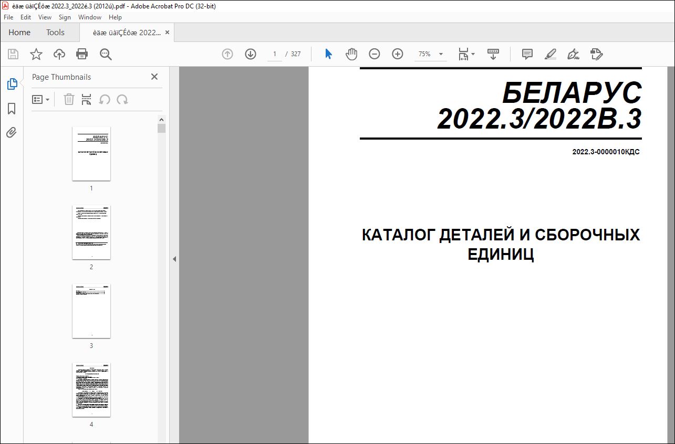Zoom out with the minus icon
Screen dimensions: 675x444
375,54
